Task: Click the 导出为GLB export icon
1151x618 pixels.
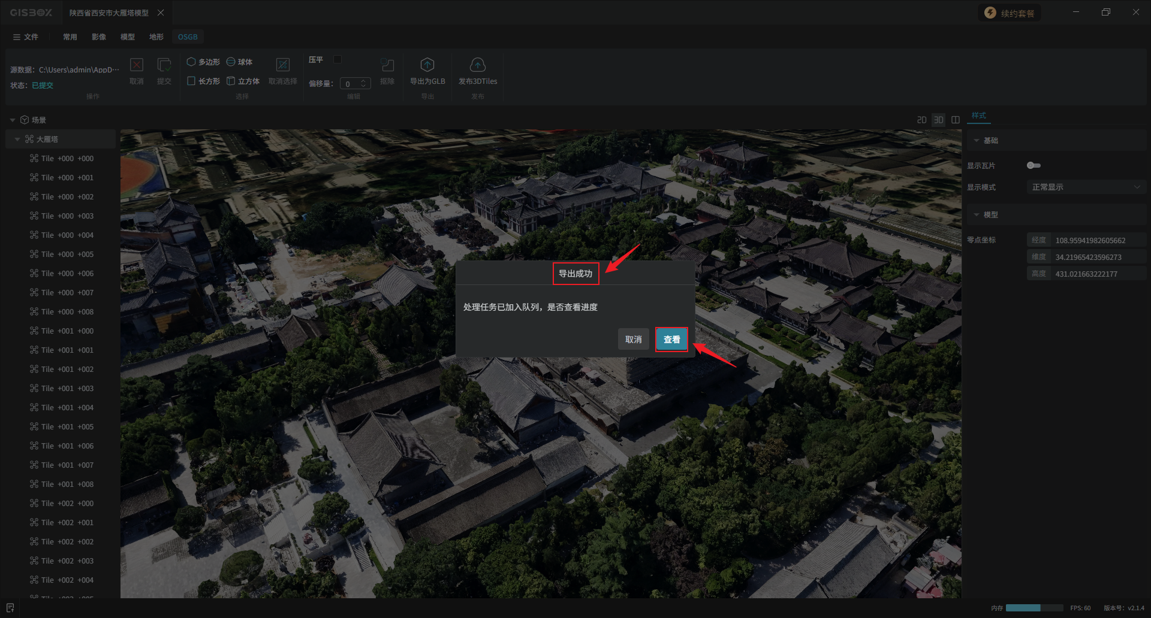Action: (x=427, y=65)
